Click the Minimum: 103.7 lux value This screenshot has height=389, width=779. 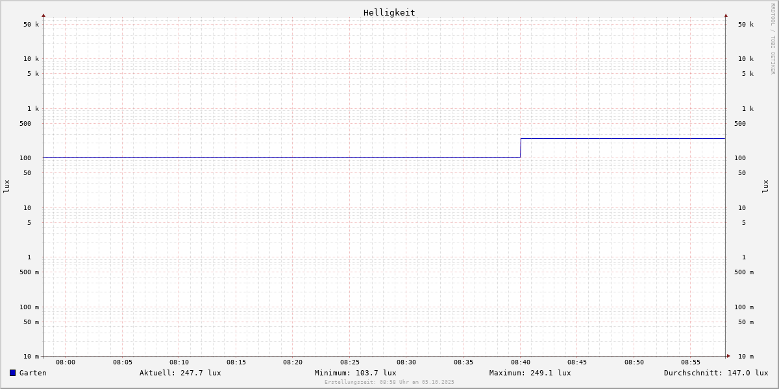pos(356,373)
